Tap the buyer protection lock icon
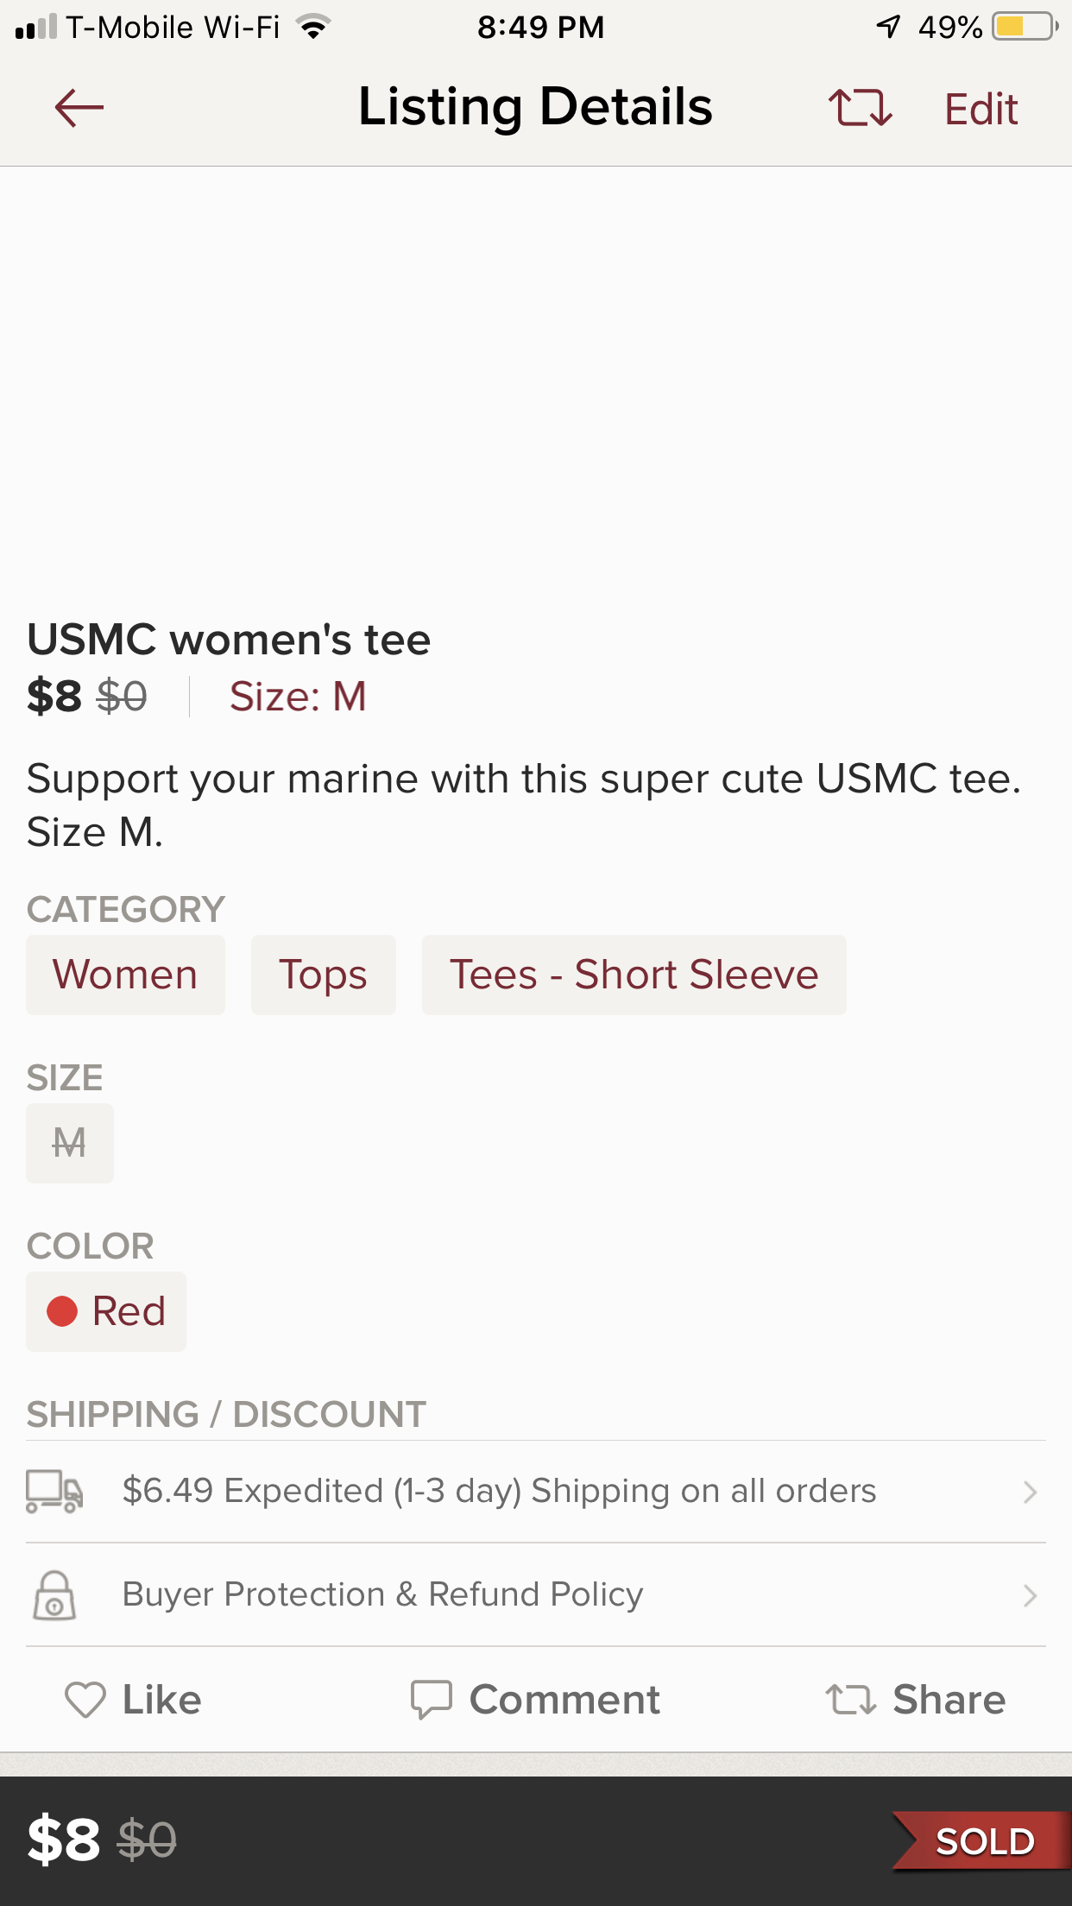Image resolution: width=1072 pixels, height=1906 pixels. (x=54, y=1595)
